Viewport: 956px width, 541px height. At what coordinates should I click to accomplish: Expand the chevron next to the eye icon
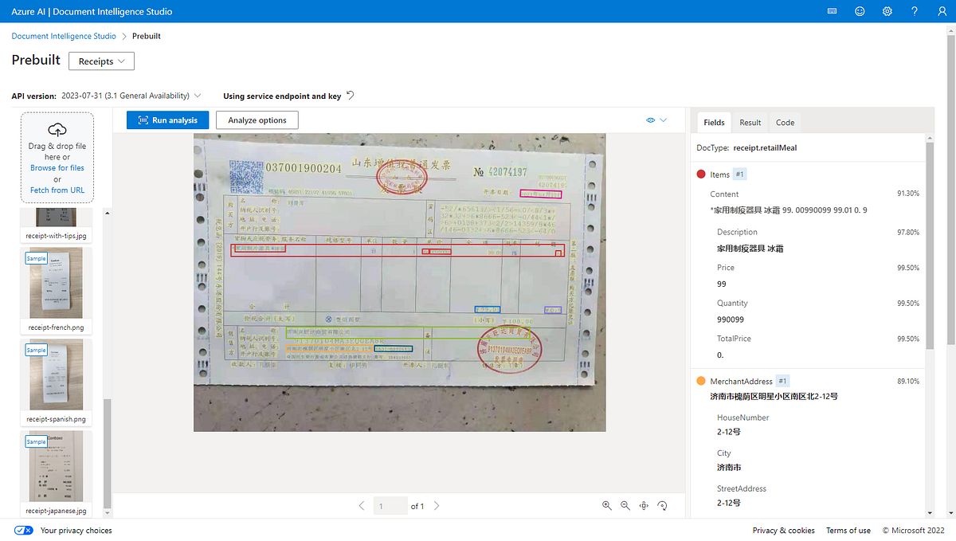click(x=664, y=120)
